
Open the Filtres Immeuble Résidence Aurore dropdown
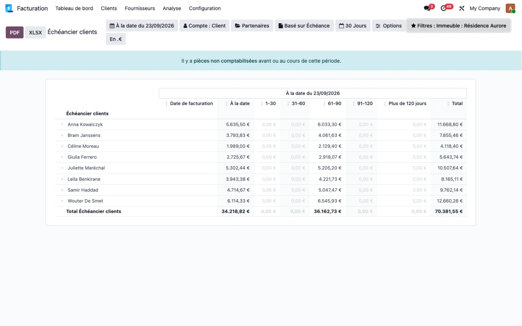(x=458, y=26)
